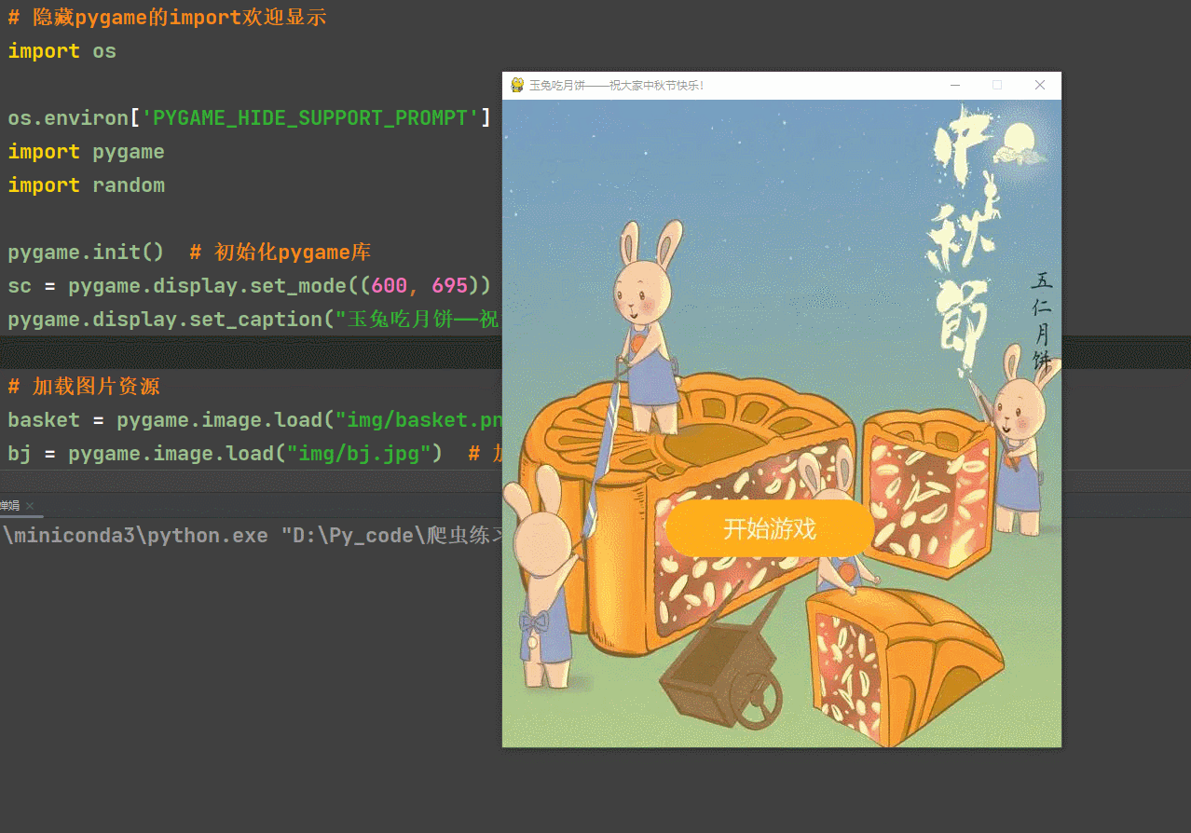Click the line sc = pygame.display.set_mode
Viewport: 1191px width, 833px height.
click(249, 286)
